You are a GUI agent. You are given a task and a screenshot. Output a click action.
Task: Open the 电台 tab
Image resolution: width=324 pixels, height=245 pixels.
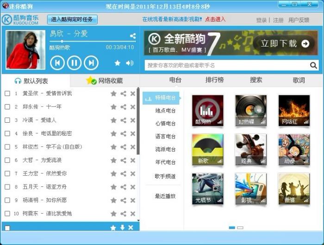[175, 80]
